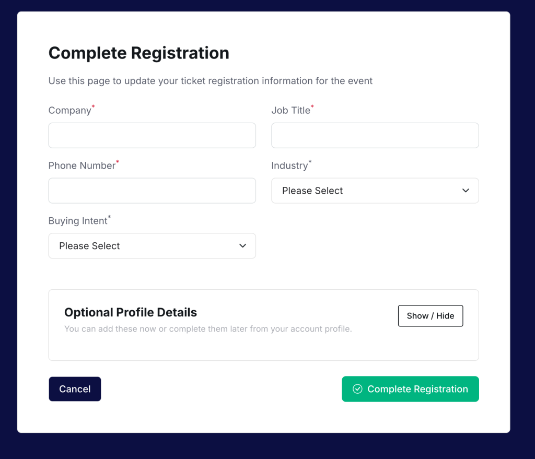Click the 'Use this page to update' subtitle
Image resolution: width=535 pixels, height=459 pixels.
tap(211, 81)
